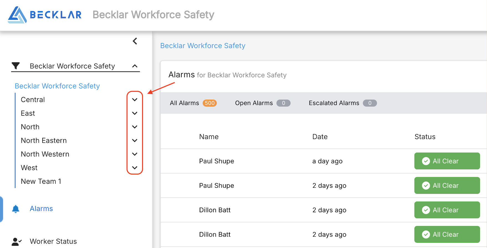The width and height of the screenshot is (487, 248).
Task: Click the Becklar Workforce Safety header title
Action: (x=153, y=15)
